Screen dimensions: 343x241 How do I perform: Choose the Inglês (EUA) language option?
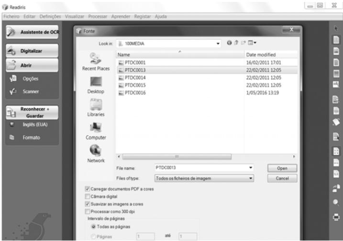(x=35, y=124)
